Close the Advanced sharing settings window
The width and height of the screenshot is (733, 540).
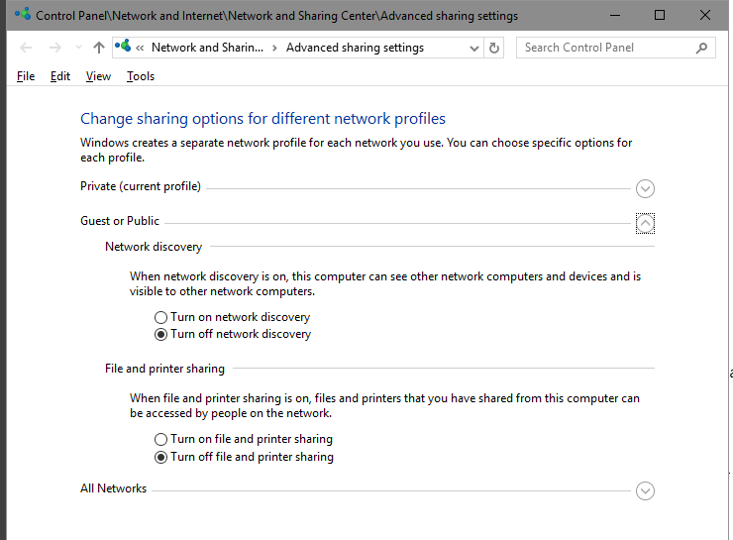(705, 16)
